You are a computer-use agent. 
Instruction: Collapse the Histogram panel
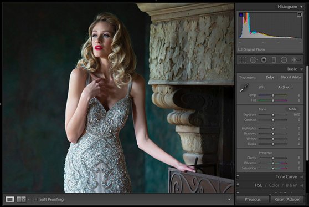click(x=301, y=7)
